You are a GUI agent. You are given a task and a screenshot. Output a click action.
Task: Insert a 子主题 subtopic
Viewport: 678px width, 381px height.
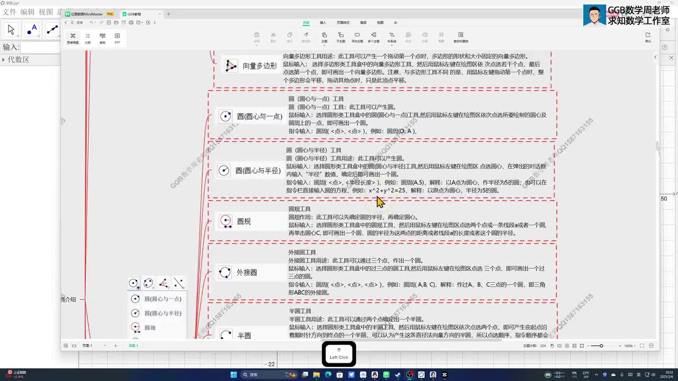click(x=341, y=37)
